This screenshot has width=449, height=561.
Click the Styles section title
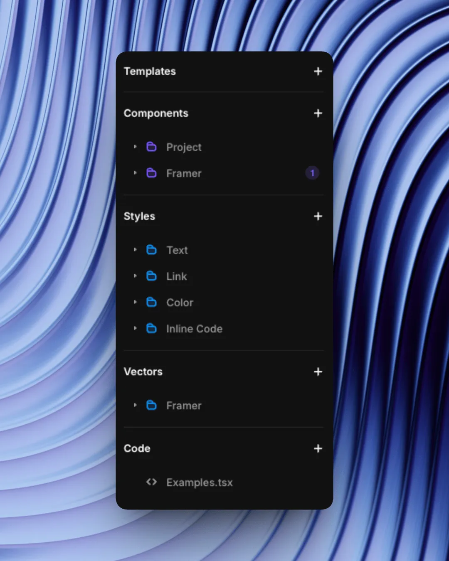(139, 217)
